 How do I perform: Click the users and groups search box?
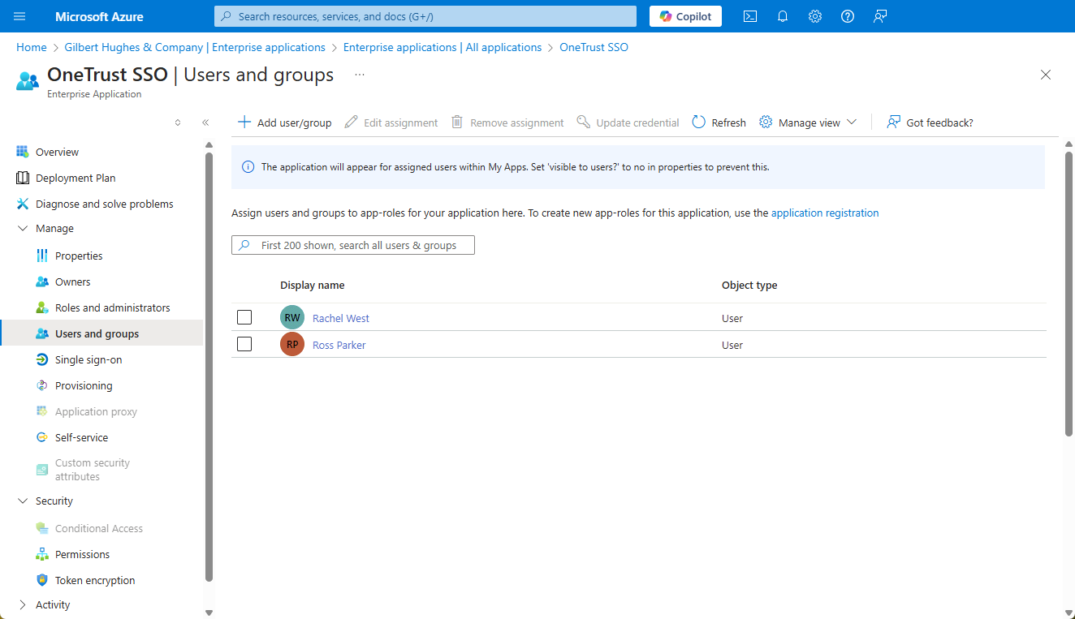pos(352,244)
